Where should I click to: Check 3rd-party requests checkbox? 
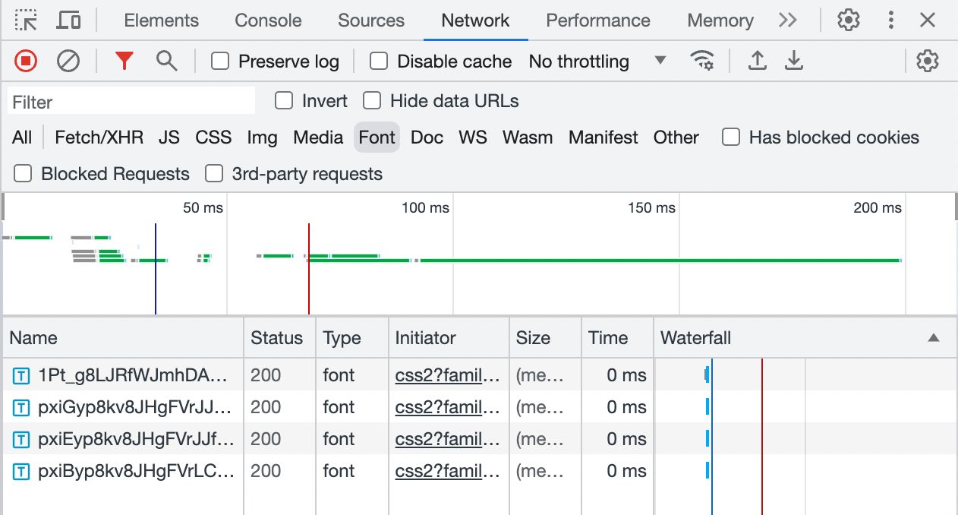click(x=214, y=173)
